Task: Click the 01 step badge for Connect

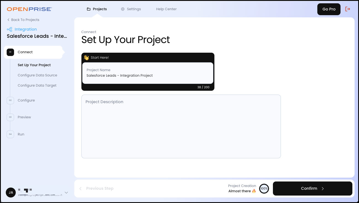Action: 10,52
